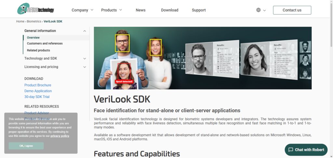Open the Company menu

click(x=80, y=10)
